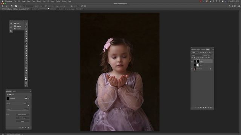Image resolution: width=241 pixels, height=135 pixels.
Task: Open the Edit Toolbar three-dots icon
Action: 26,75
